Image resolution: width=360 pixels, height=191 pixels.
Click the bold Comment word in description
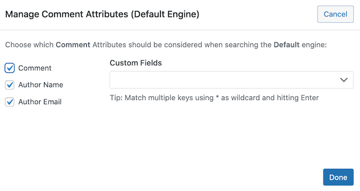73,44
